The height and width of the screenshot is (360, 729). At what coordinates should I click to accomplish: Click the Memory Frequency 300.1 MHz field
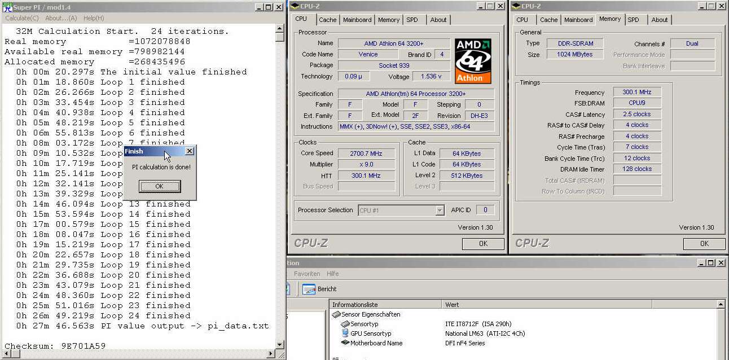(x=636, y=92)
